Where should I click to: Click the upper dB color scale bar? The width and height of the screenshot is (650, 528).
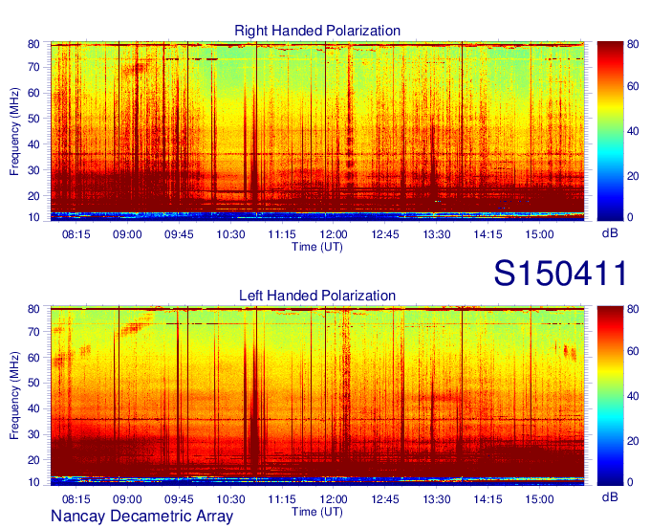610,131
